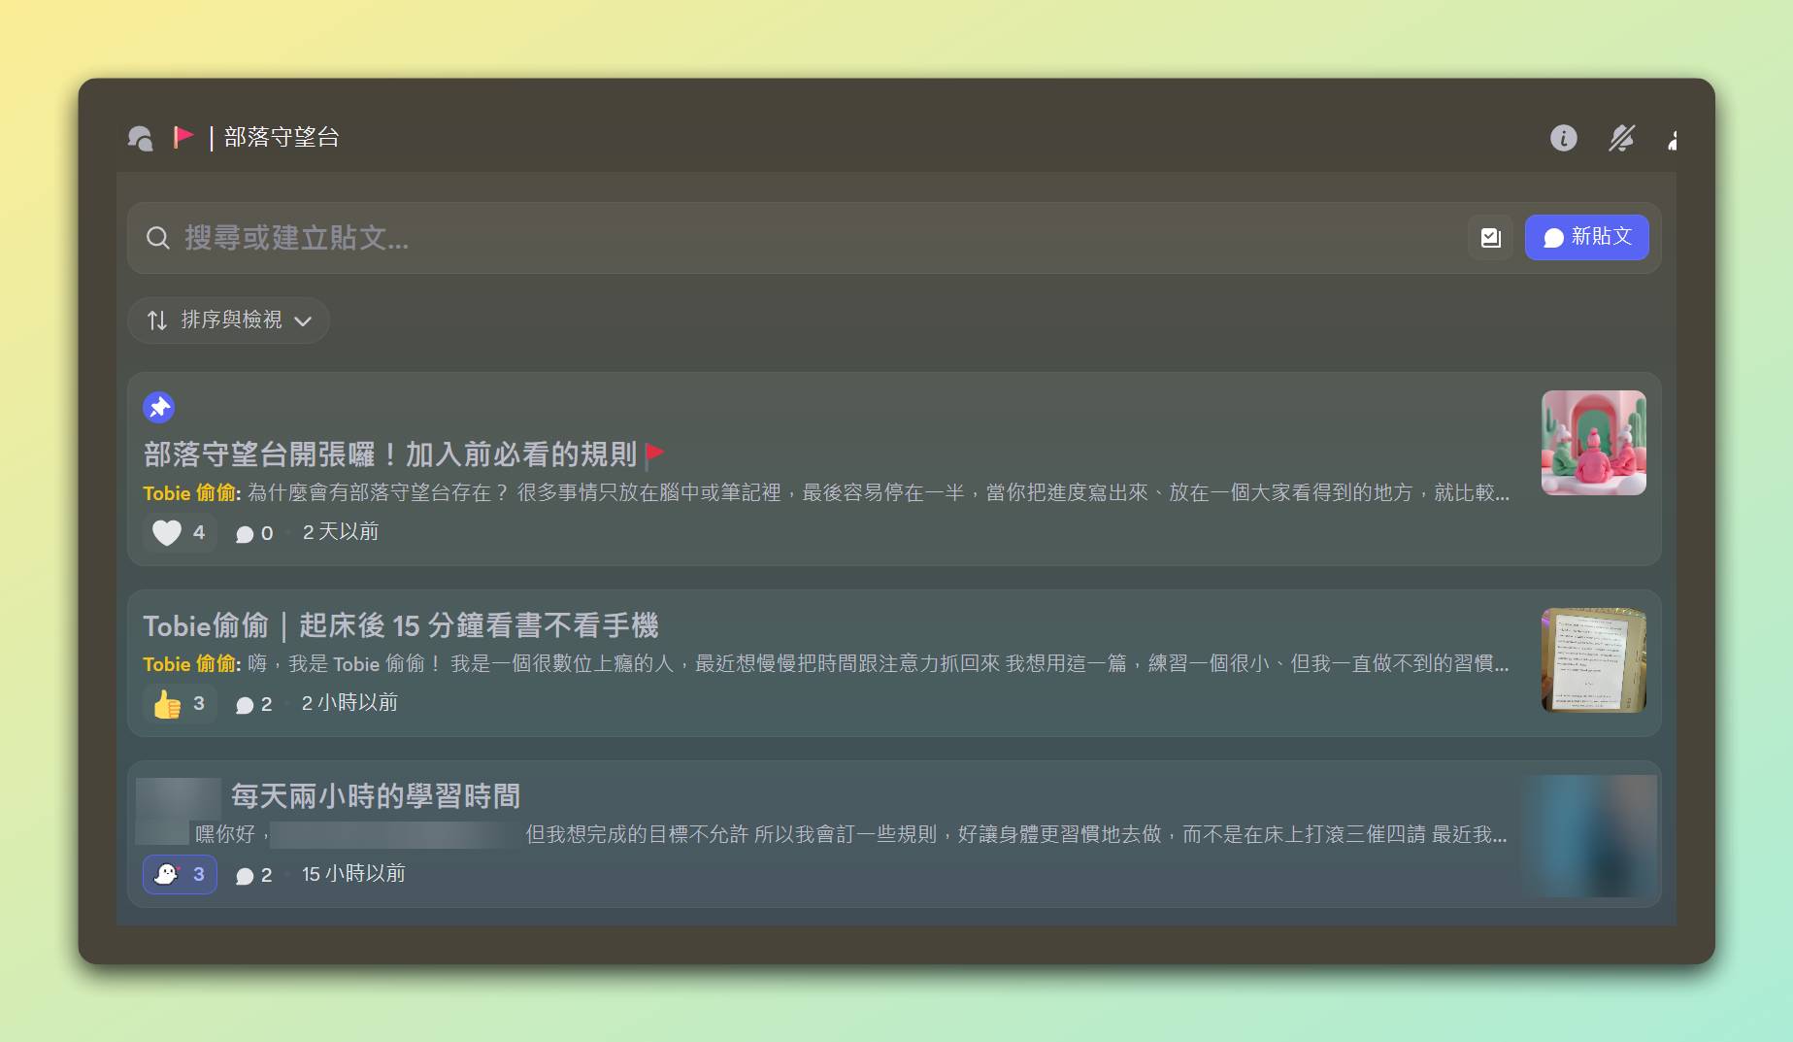Toggle the heart reaction with 4 likes
The image size is (1793, 1042).
180,532
